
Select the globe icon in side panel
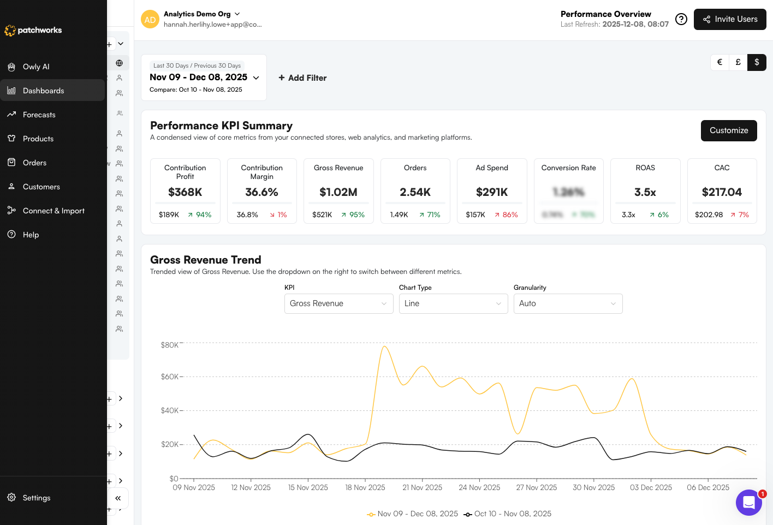[119, 63]
